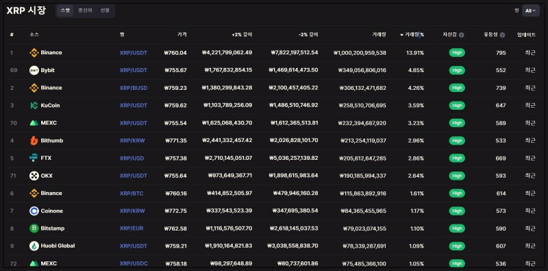
Task: Click High confidence badge for MEXC XRP/USDT
Action: point(457,123)
